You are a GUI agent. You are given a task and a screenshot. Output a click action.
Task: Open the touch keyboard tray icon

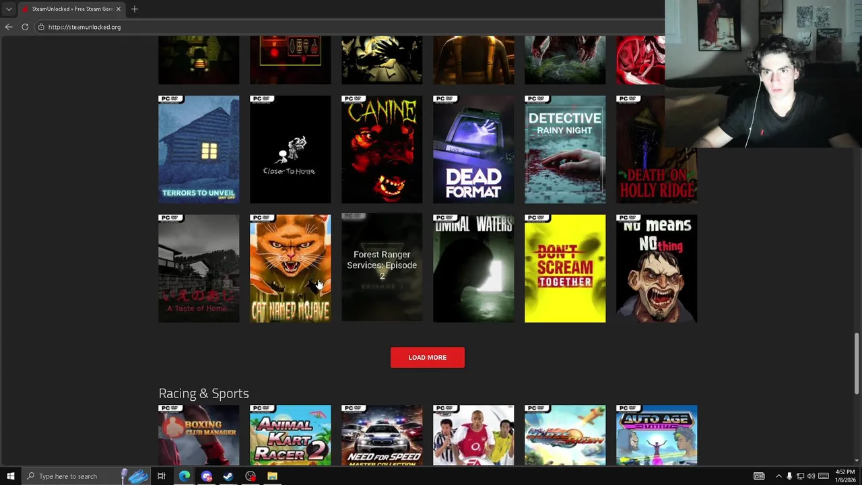tap(824, 476)
